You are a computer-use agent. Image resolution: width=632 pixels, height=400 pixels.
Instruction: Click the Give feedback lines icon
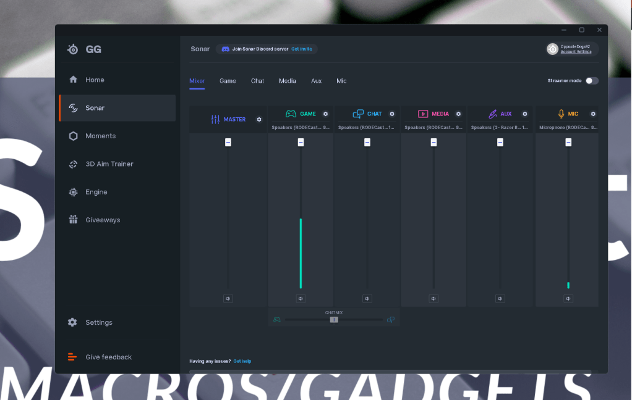tap(72, 357)
